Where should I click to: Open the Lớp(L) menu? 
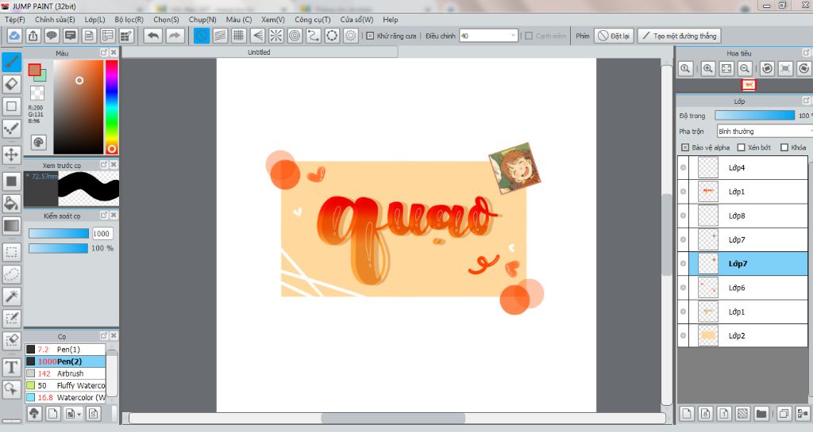coord(95,20)
